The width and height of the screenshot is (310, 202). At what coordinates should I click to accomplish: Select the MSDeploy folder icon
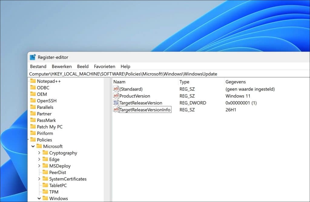coord(45,166)
